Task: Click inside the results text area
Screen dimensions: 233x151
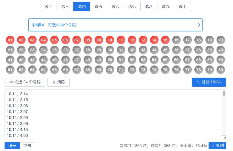Action: tap(113, 115)
